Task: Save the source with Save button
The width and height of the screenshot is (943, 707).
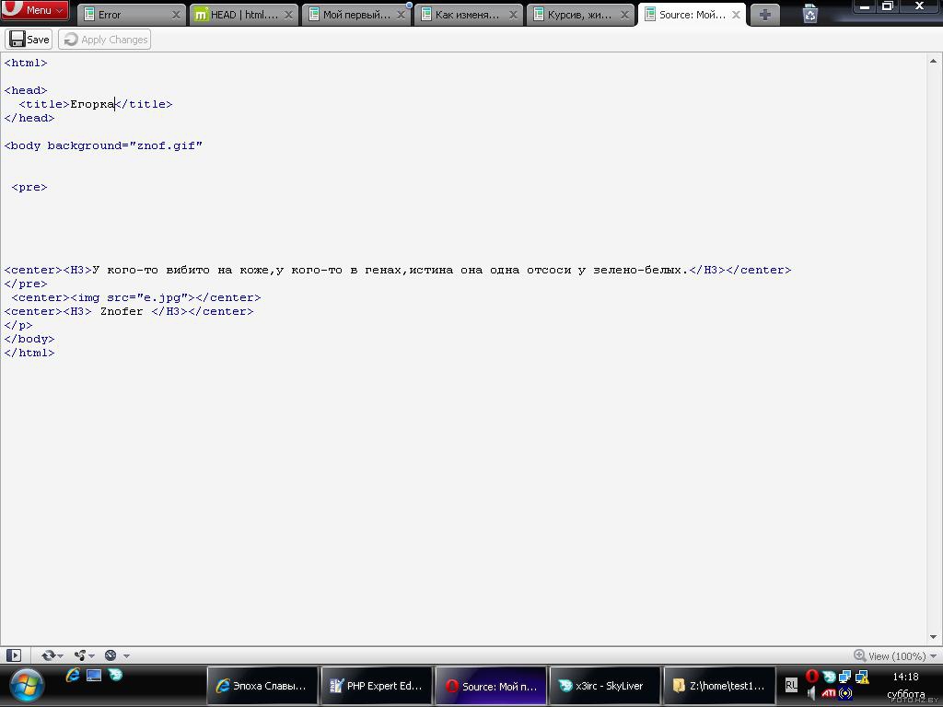Action: (29, 40)
